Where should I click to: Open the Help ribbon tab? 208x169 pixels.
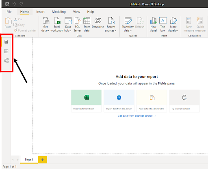(x=91, y=12)
